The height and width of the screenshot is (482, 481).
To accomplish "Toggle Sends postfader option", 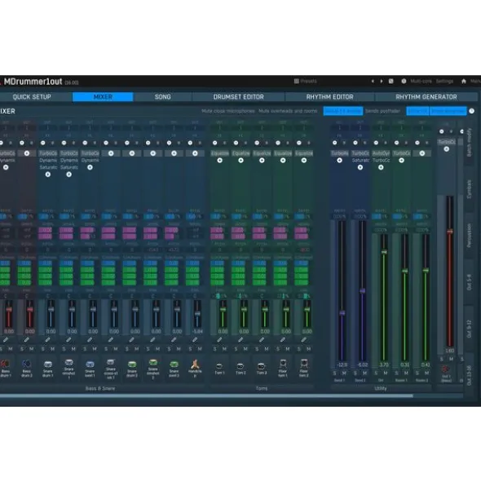I will 382,111.
